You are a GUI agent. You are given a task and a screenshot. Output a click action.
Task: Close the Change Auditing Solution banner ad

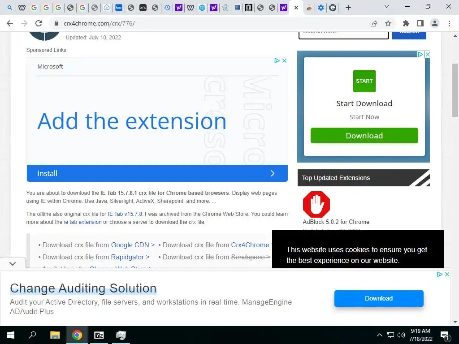click(x=447, y=275)
